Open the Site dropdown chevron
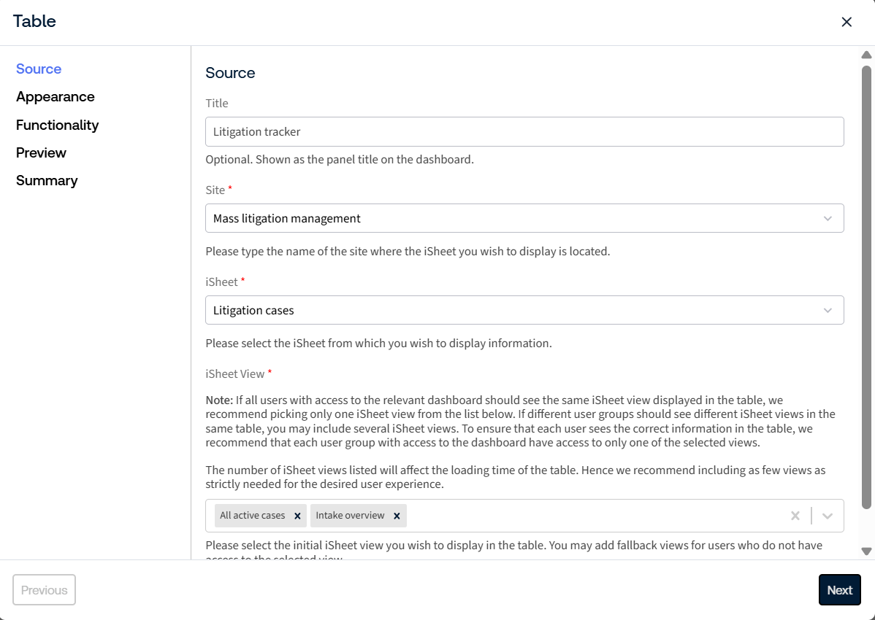Image resolution: width=875 pixels, height=620 pixels. pos(828,218)
